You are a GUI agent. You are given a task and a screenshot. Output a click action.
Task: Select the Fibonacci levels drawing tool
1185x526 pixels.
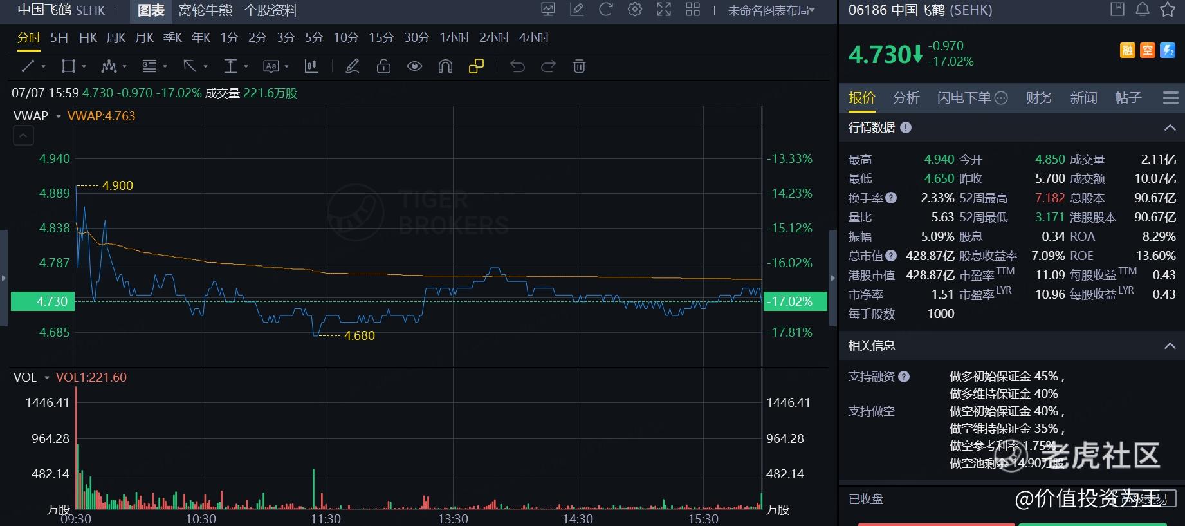pyautogui.click(x=149, y=66)
